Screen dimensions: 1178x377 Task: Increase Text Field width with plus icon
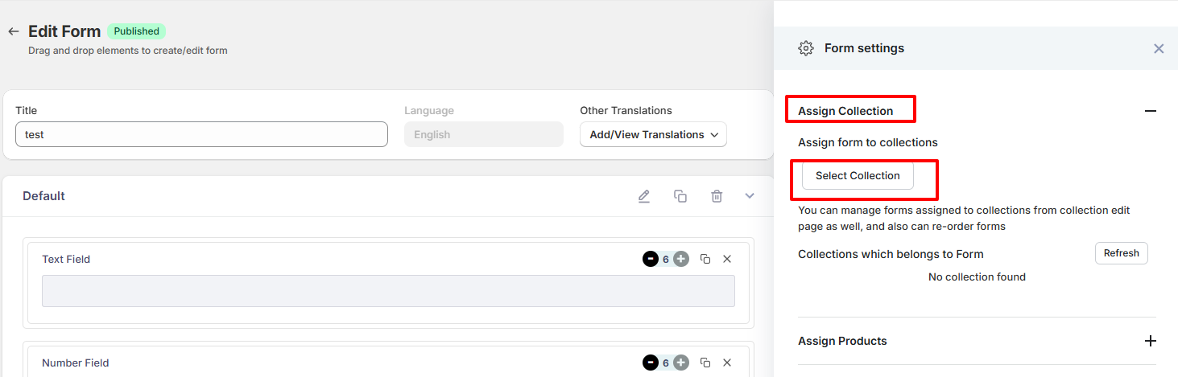click(x=681, y=259)
